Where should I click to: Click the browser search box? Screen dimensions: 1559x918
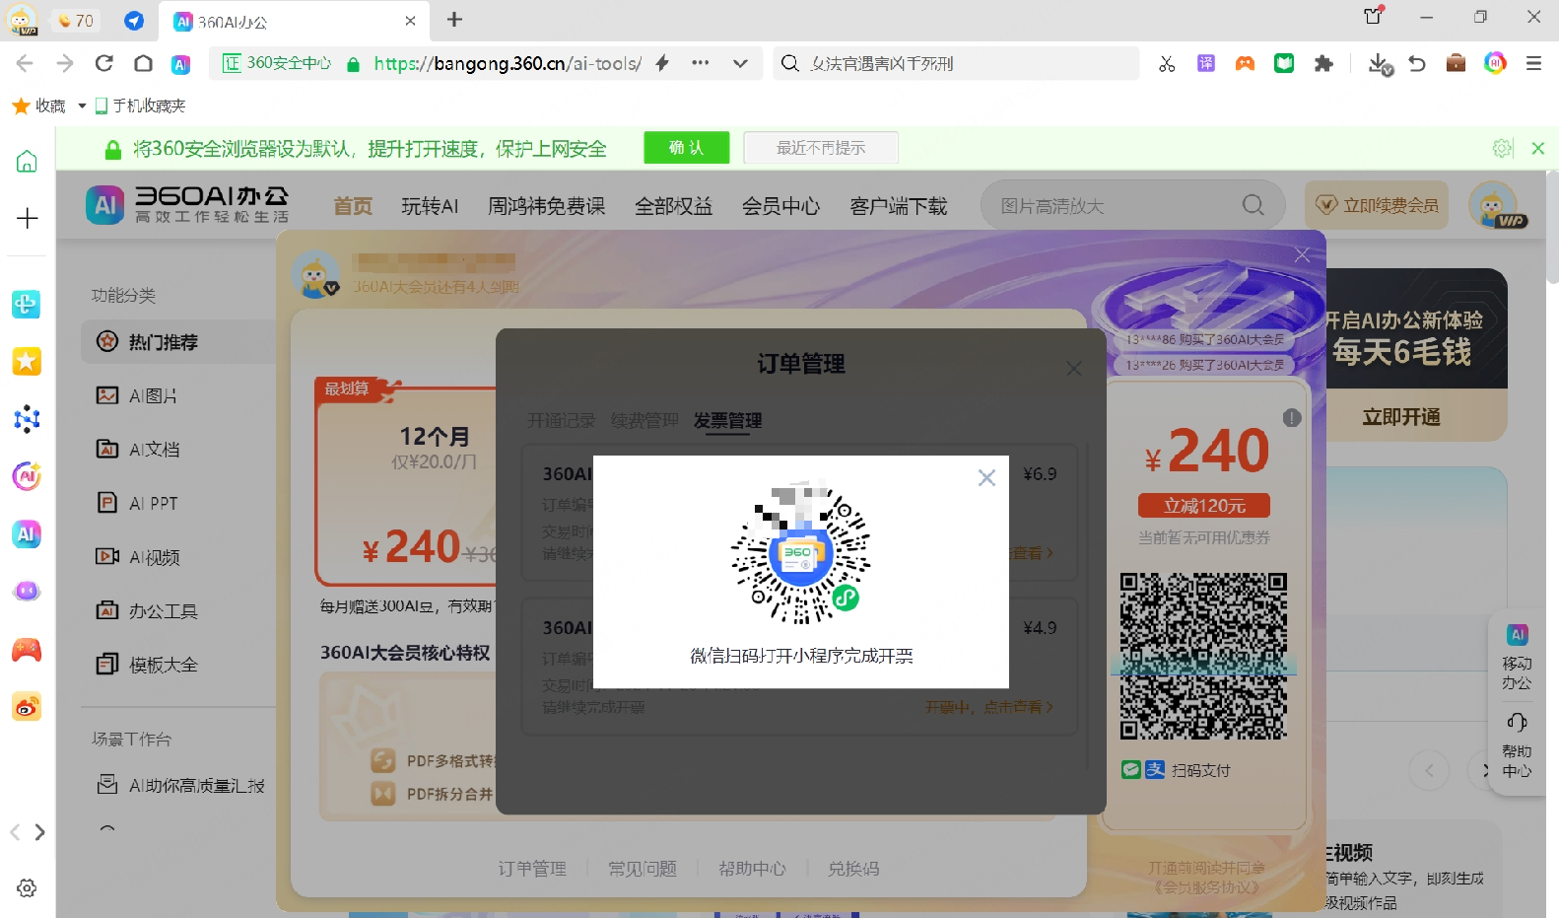click(x=956, y=63)
